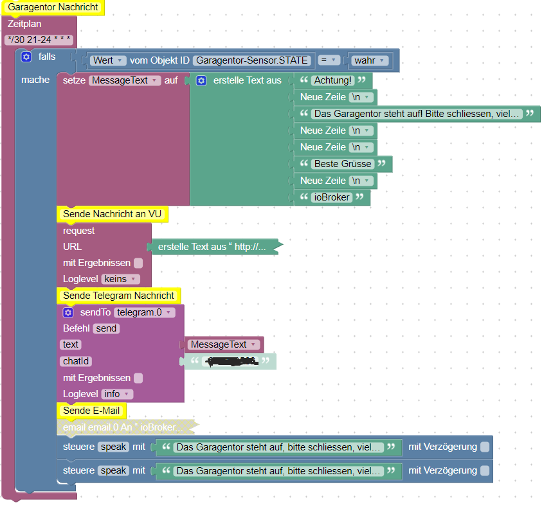This screenshot has height=507, width=544.
Task: Edit text in first steuere speak block
Action: click(x=278, y=447)
